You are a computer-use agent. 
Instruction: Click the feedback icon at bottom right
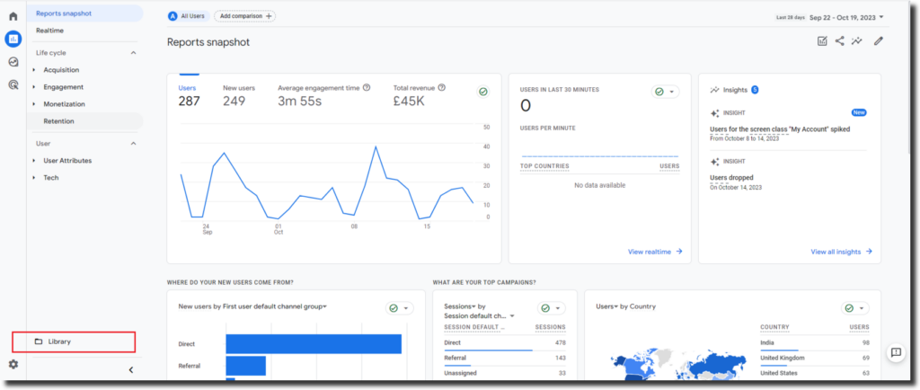coord(895,352)
